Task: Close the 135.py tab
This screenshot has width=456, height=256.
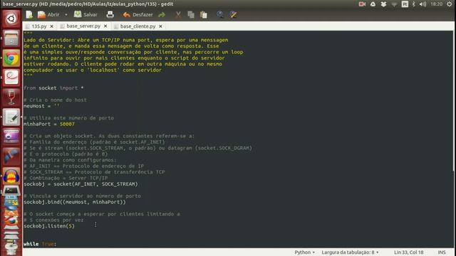Action: point(51,26)
